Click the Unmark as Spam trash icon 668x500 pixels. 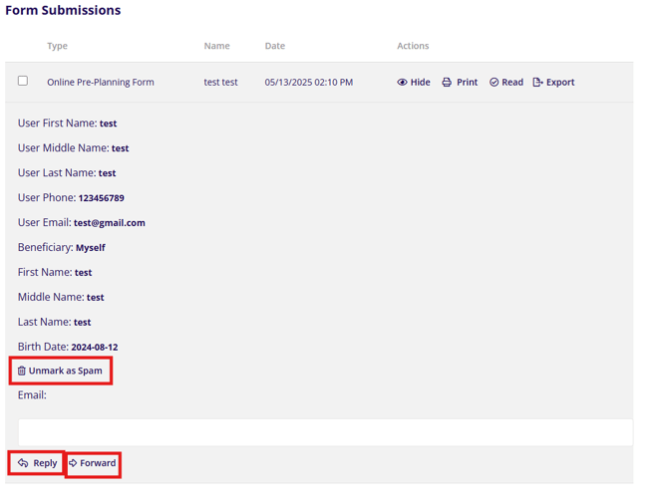[22, 371]
